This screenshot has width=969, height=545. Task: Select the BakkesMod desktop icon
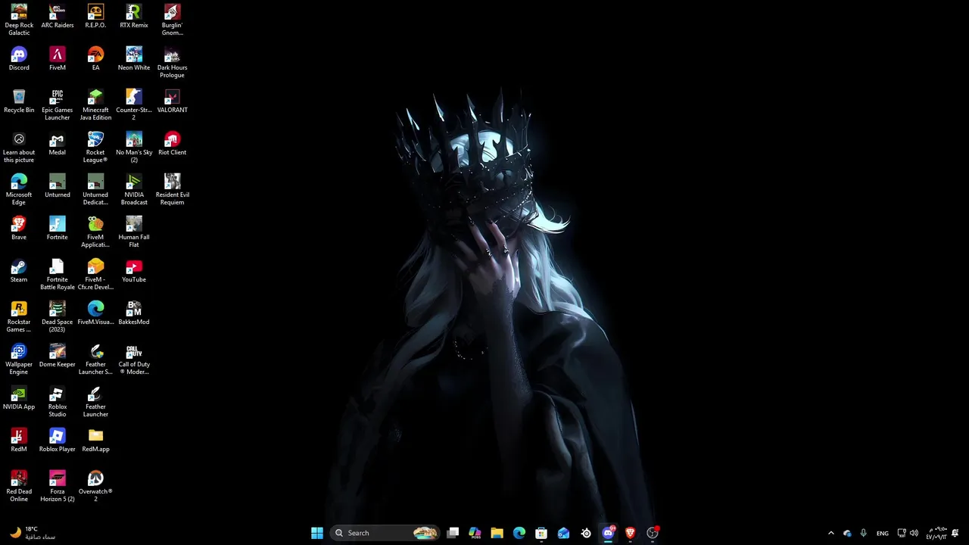click(134, 313)
